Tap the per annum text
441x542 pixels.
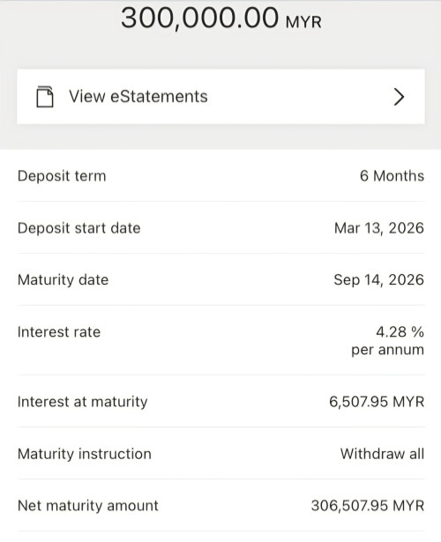click(388, 350)
